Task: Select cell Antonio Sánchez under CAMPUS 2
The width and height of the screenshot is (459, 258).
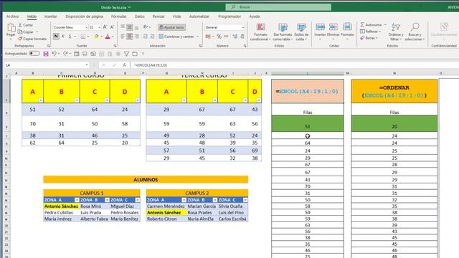Action: point(166,213)
